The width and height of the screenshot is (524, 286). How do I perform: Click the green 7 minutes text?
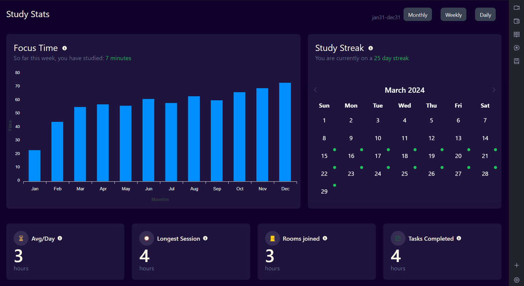coord(118,58)
